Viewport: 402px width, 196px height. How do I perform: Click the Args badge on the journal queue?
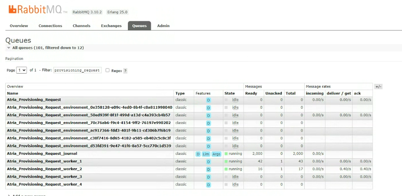(216, 154)
